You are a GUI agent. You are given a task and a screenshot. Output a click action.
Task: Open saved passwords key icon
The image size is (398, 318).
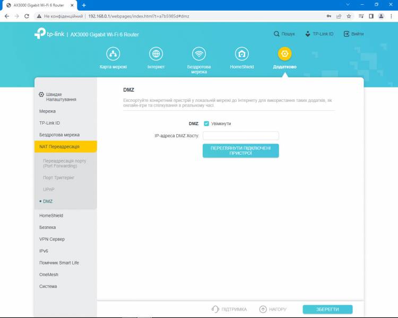tap(329, 16)
